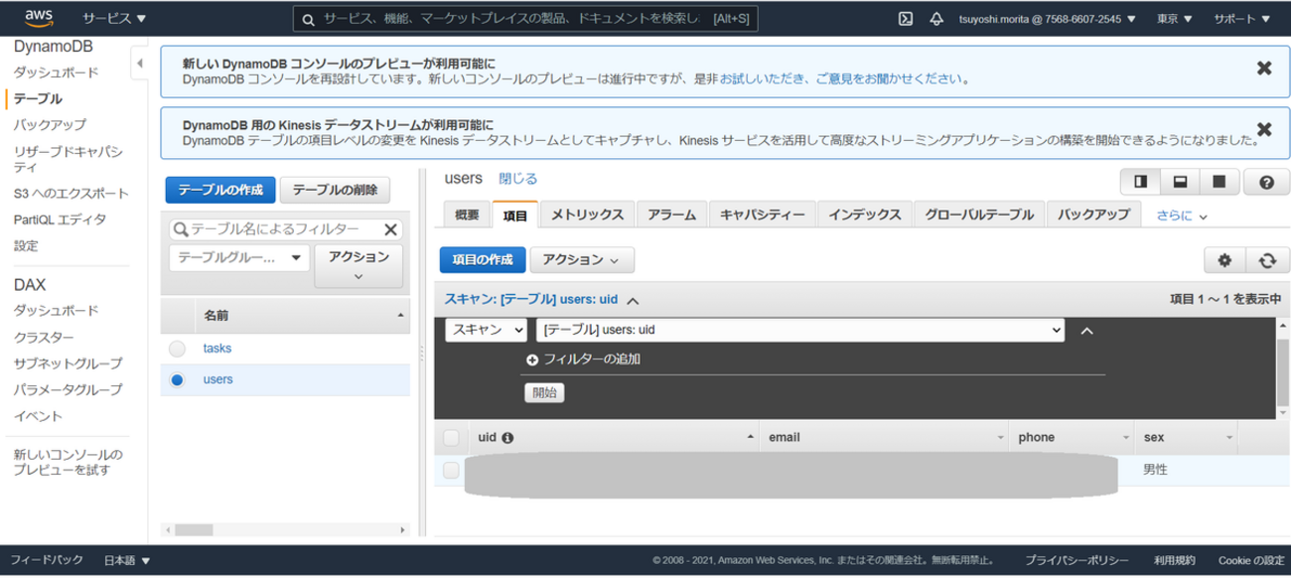Switch to the アラーム tab

point(672,215)
